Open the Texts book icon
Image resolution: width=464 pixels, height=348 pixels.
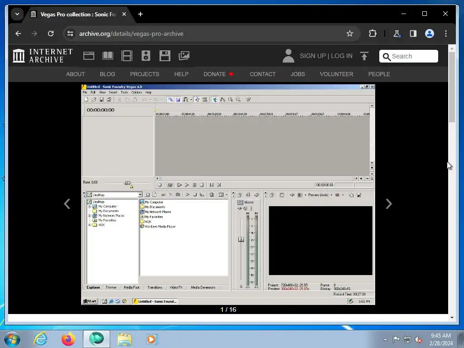[108, 56]
